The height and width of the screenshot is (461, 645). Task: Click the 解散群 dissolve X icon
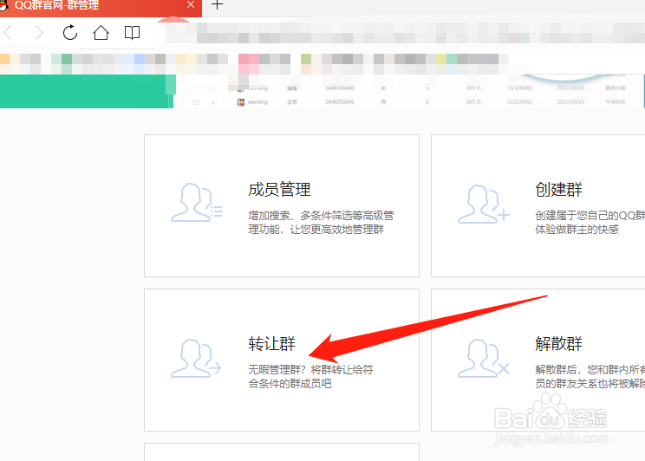[x=484, y=358]
